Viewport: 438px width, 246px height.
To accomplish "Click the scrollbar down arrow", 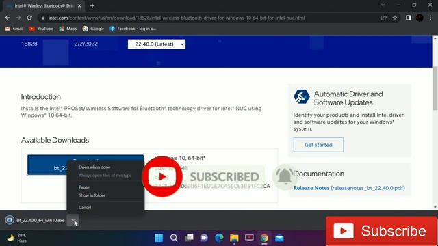I will pos(435,207).
